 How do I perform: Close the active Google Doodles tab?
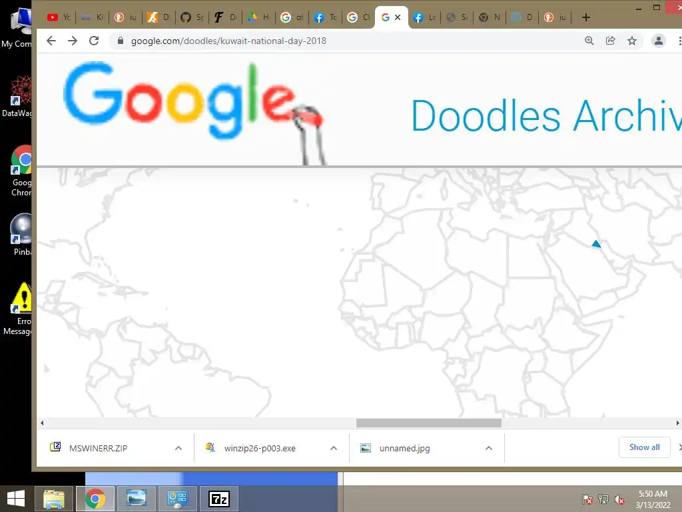(398, 17)
